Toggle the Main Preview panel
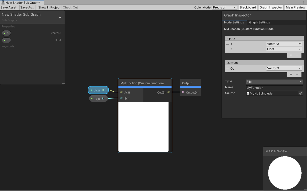The image size is (307, 191). pos(295,7)
